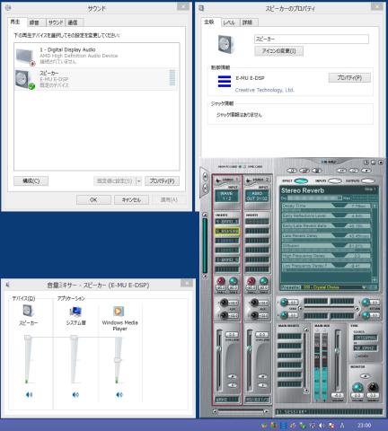Turn the red pan knob on strip 2
The height and width of the screenshot is (431, 388).
pyautogui.click(x=251, y=281)
